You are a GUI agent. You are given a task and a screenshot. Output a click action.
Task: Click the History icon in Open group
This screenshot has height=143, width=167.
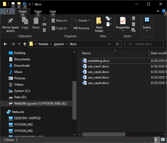[134, 30]
